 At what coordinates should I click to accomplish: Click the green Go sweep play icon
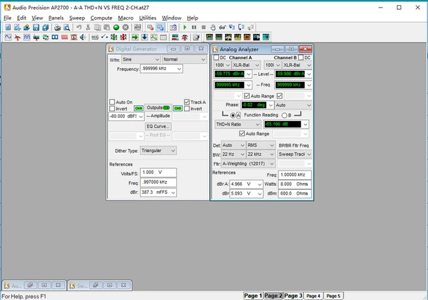(185, 27)
